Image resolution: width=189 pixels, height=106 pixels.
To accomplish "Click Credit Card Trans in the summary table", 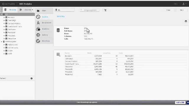I will (x=126, y=64).
